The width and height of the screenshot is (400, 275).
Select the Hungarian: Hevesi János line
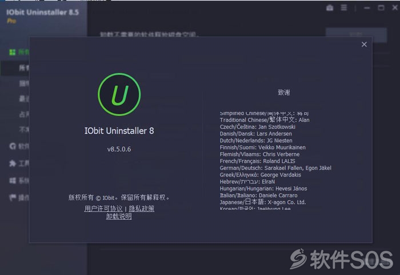click(x=263, y=189)
